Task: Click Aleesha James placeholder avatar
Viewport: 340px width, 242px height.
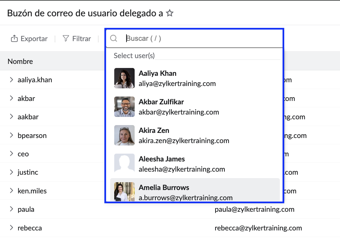Action: [124, 164]
